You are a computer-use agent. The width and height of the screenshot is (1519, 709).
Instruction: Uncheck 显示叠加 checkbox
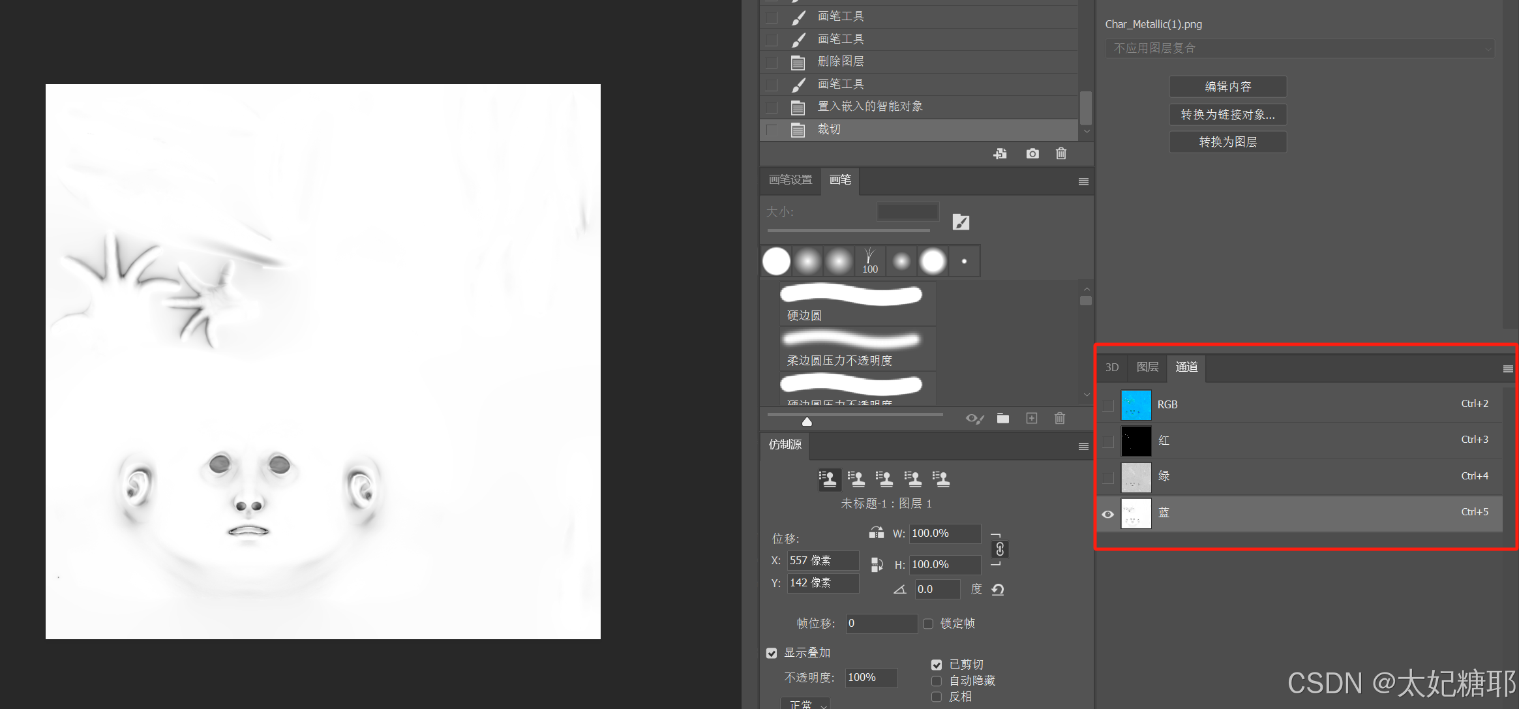[x=772, y=653]
